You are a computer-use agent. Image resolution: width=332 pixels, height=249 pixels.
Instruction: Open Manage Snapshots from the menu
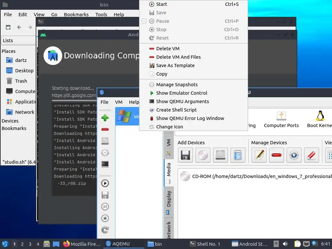(194, 85)
